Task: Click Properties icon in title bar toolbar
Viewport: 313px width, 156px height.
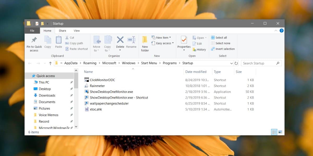Action: click(37, 23)
